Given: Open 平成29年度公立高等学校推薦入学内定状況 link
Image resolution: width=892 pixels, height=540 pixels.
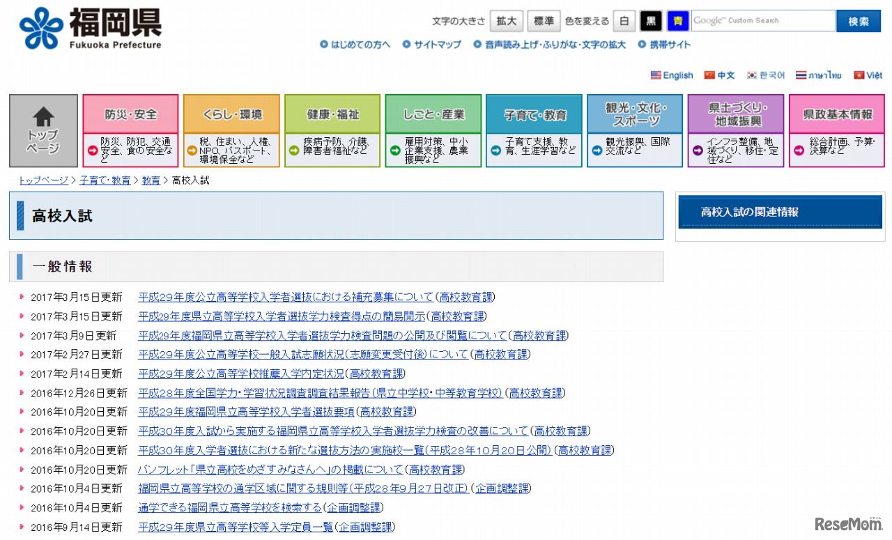Looking at the screenshot, I should [x=241, y=373].
